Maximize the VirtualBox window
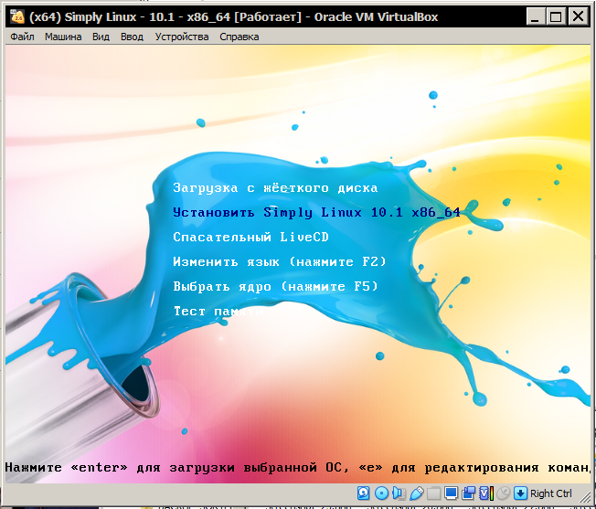 click(x=556, y=16)
